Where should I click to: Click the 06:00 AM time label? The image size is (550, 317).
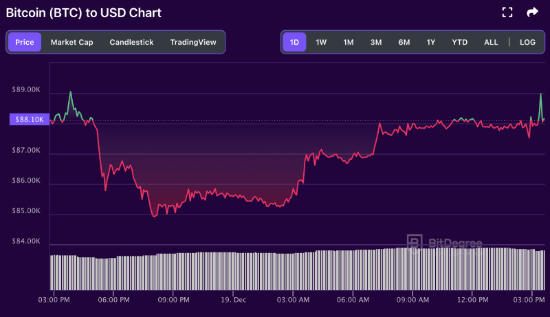coord(353,300)
